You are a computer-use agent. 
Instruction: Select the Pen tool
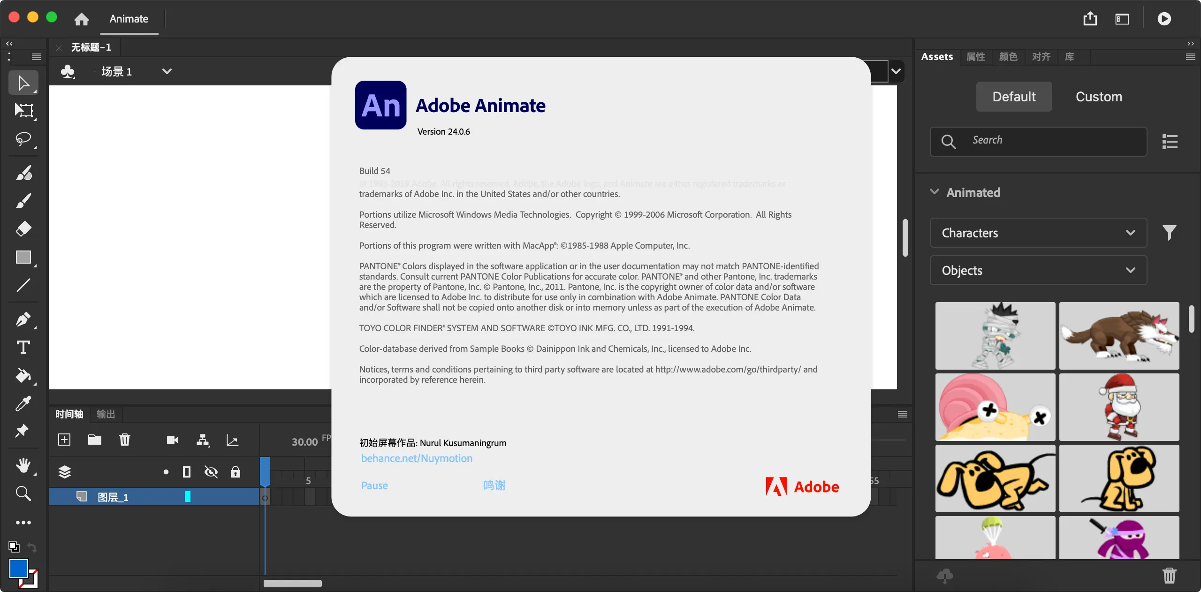(23, 319)
